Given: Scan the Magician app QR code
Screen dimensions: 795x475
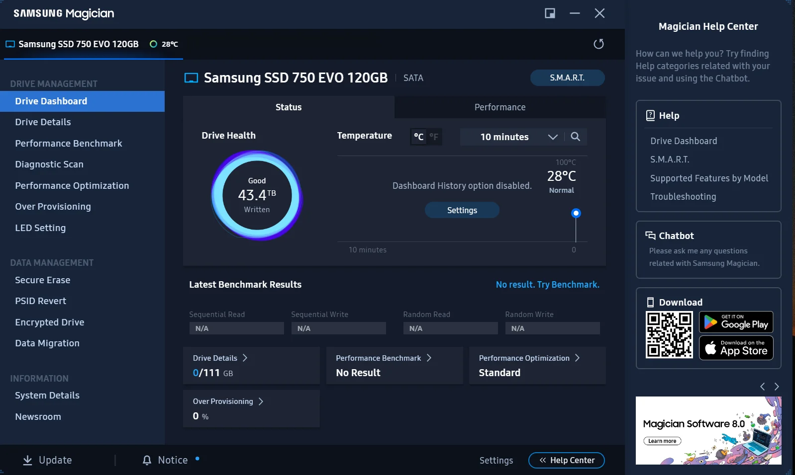Looking at the screenshot, I should click(669, 335).
